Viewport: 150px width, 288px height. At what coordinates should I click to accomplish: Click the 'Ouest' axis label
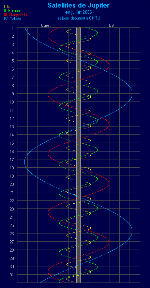point(46,25)
